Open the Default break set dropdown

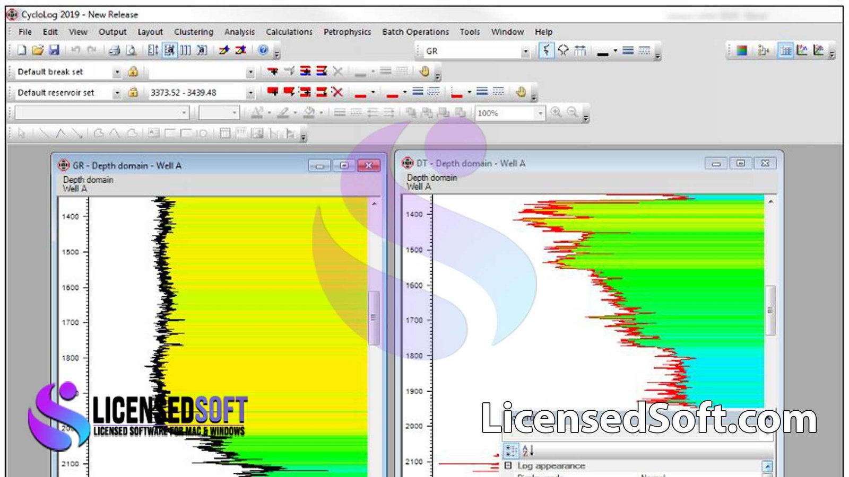click(x=117, y=72)
